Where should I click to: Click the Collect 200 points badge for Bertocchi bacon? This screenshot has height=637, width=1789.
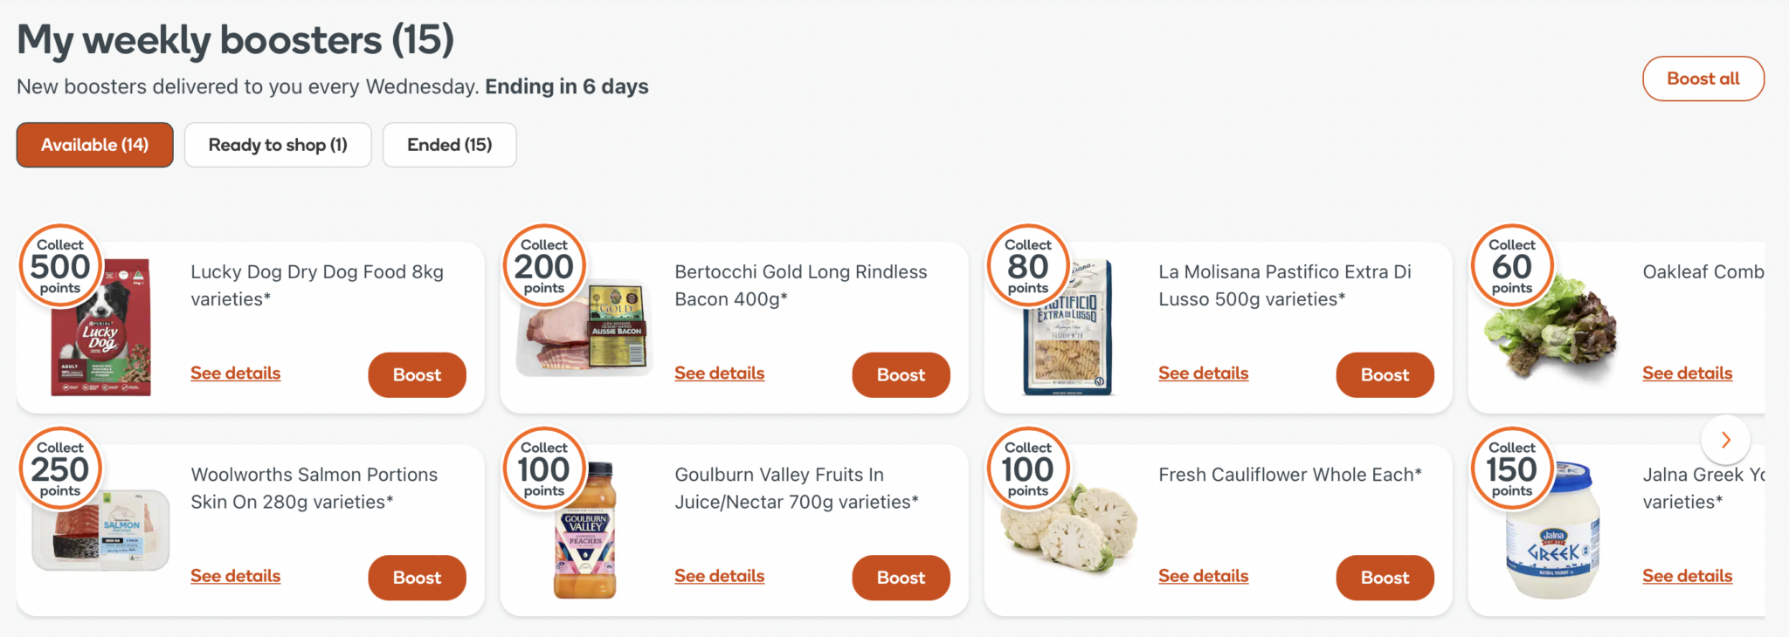coord(543,266)
